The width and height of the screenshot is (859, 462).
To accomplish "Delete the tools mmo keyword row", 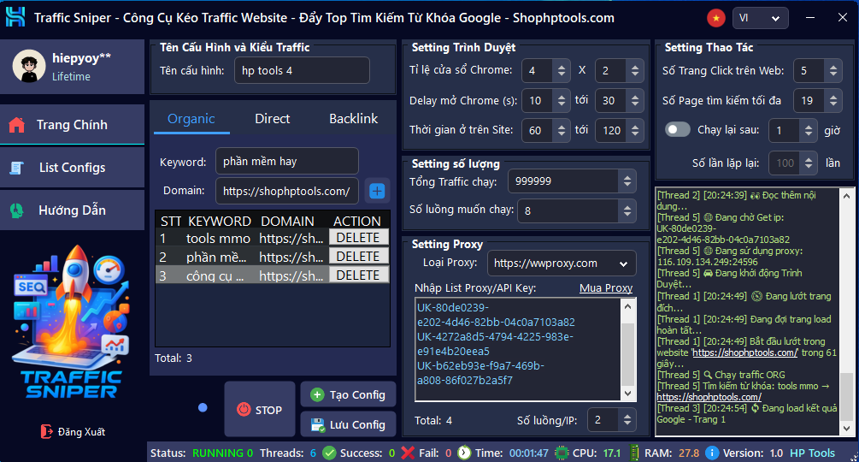I will (x=358, y=238).
